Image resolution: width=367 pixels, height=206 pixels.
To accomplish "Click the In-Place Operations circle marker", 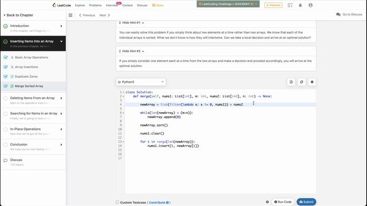I will (5, 129).
